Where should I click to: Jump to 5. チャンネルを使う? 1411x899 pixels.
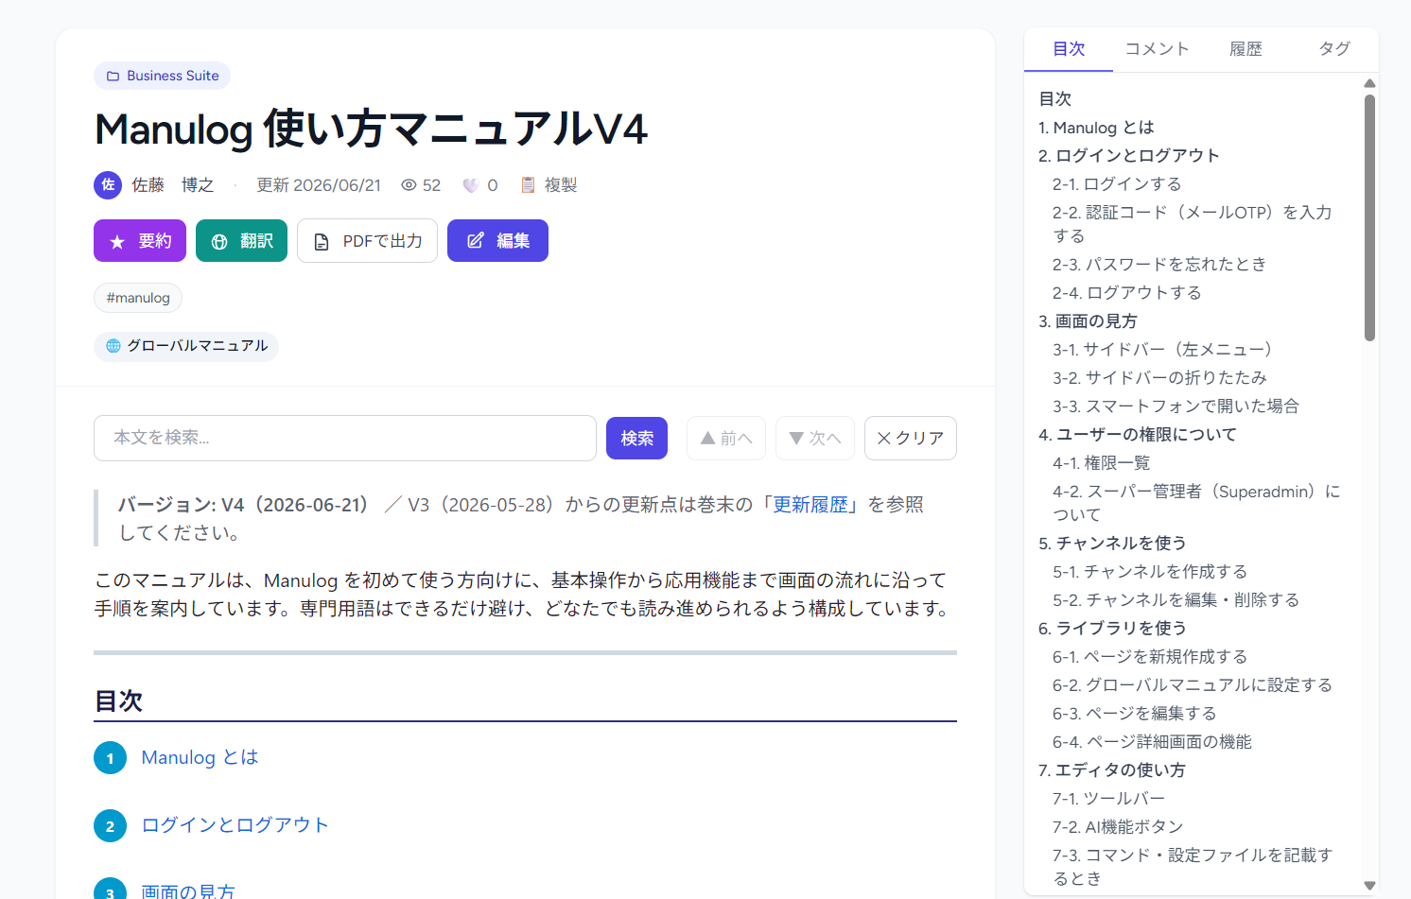point(1112,544)
